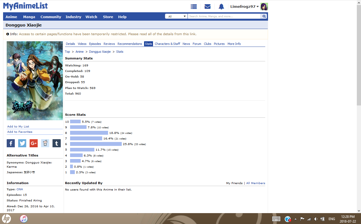361x224 pixels.
Task: Open the notifications bell icon
Action: pyautogui.click(x=221, y=7)
